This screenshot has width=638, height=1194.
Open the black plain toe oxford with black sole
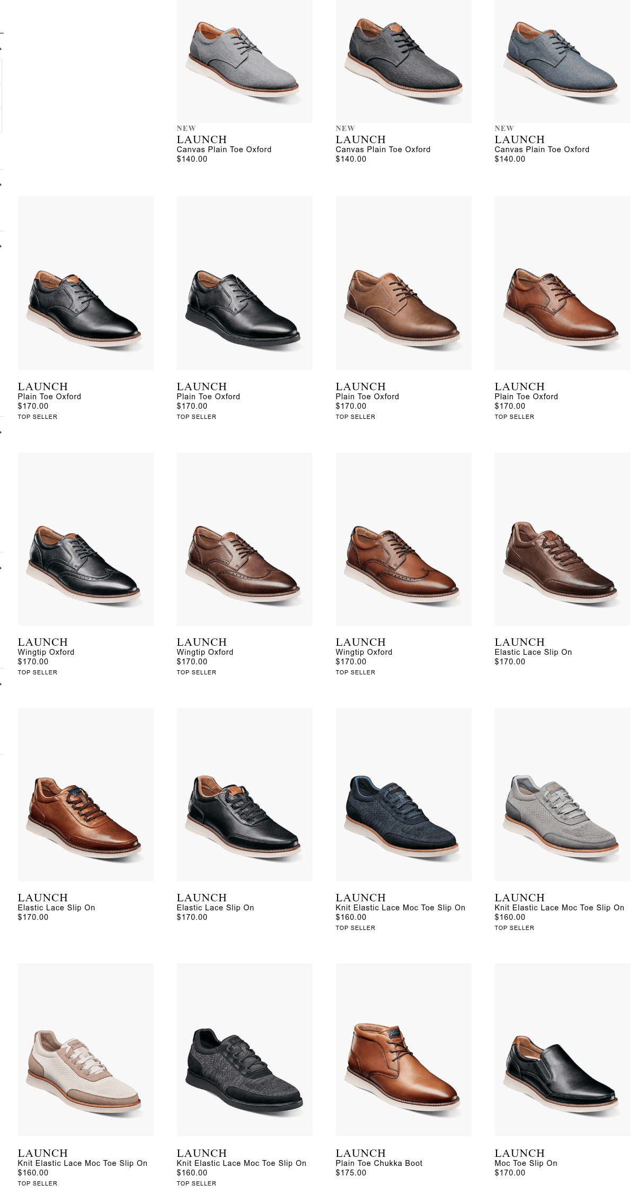244,283
